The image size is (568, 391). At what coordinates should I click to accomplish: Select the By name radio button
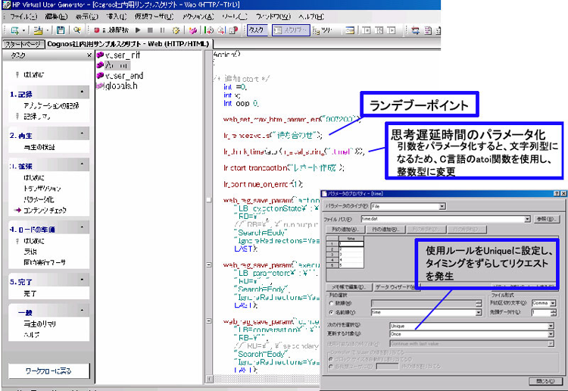(331, 312)
